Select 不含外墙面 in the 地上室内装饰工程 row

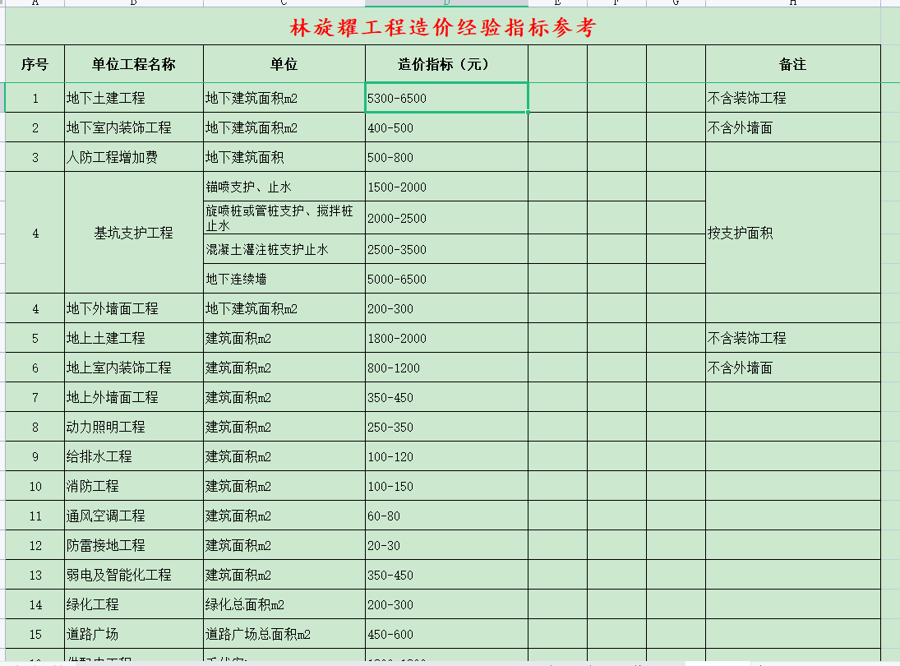tap(792, 368)
